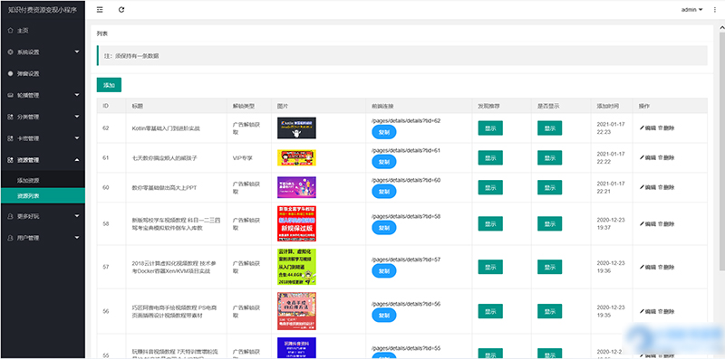
Task: Click the home icon for 主页
Action: click(x=10, y=31)
